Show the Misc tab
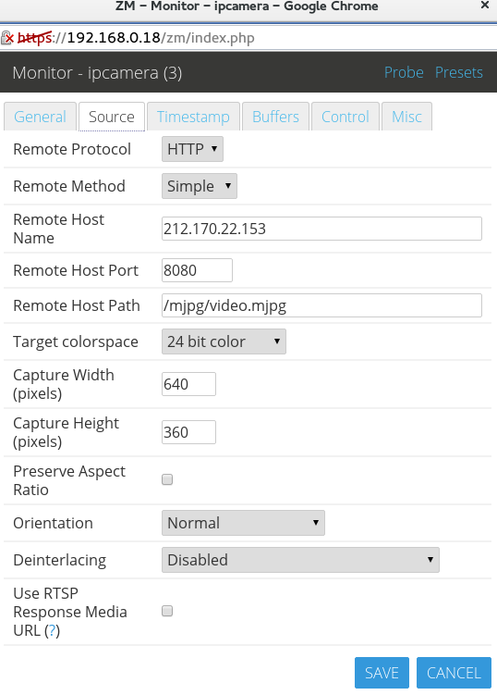 [406, 117]
